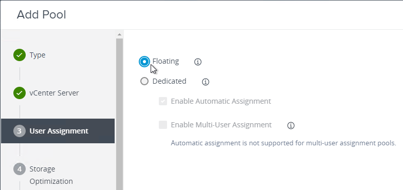Toggle Enable Multi-User Assignment checkbox

(x=163, y=125)
